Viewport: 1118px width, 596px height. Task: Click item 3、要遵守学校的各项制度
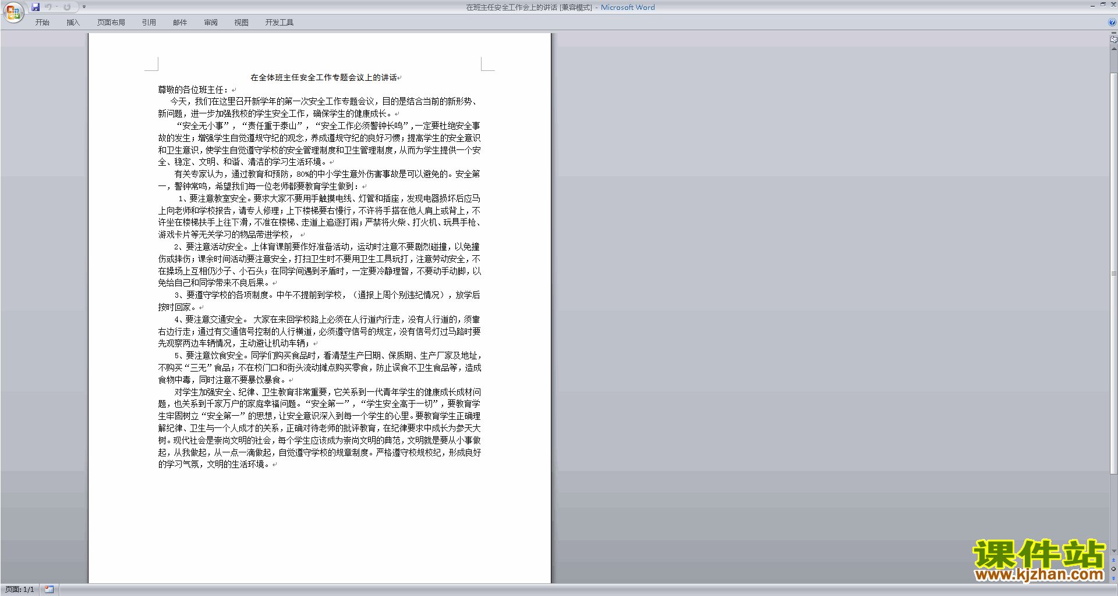319,301
